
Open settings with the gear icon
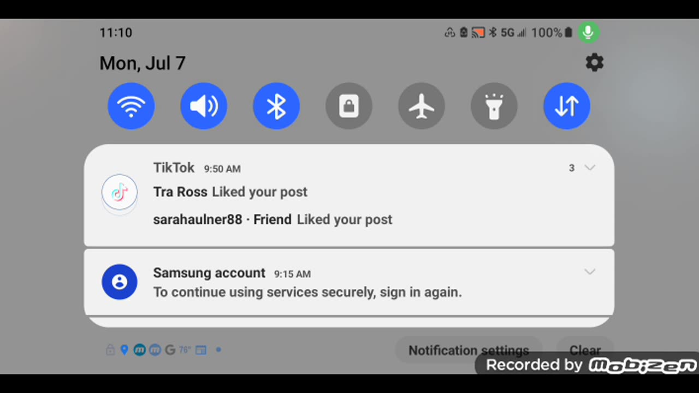click(x=594, y=63)
